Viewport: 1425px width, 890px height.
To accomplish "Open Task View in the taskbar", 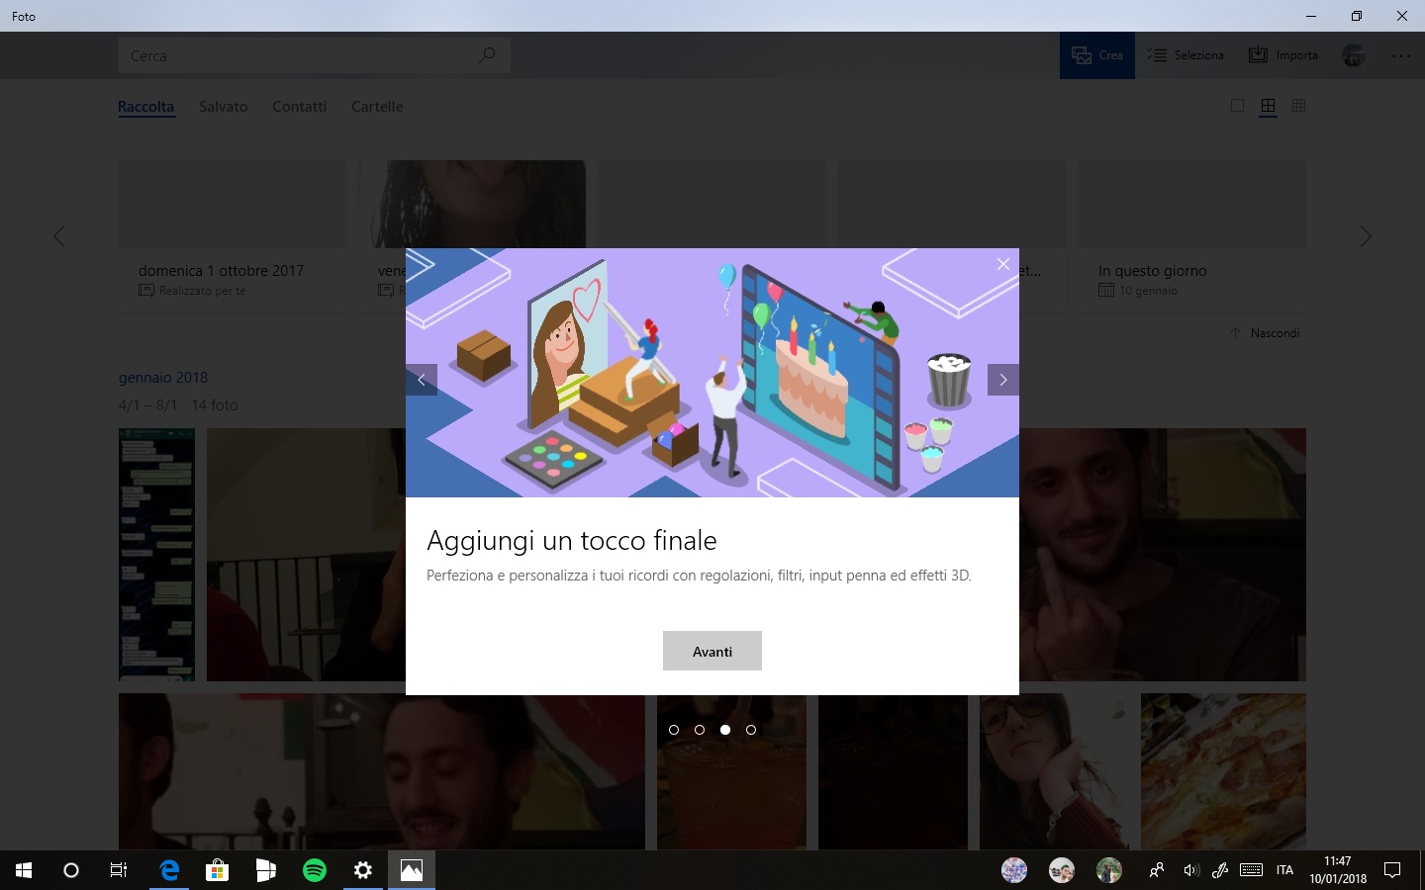I will [x=119, y=870].
